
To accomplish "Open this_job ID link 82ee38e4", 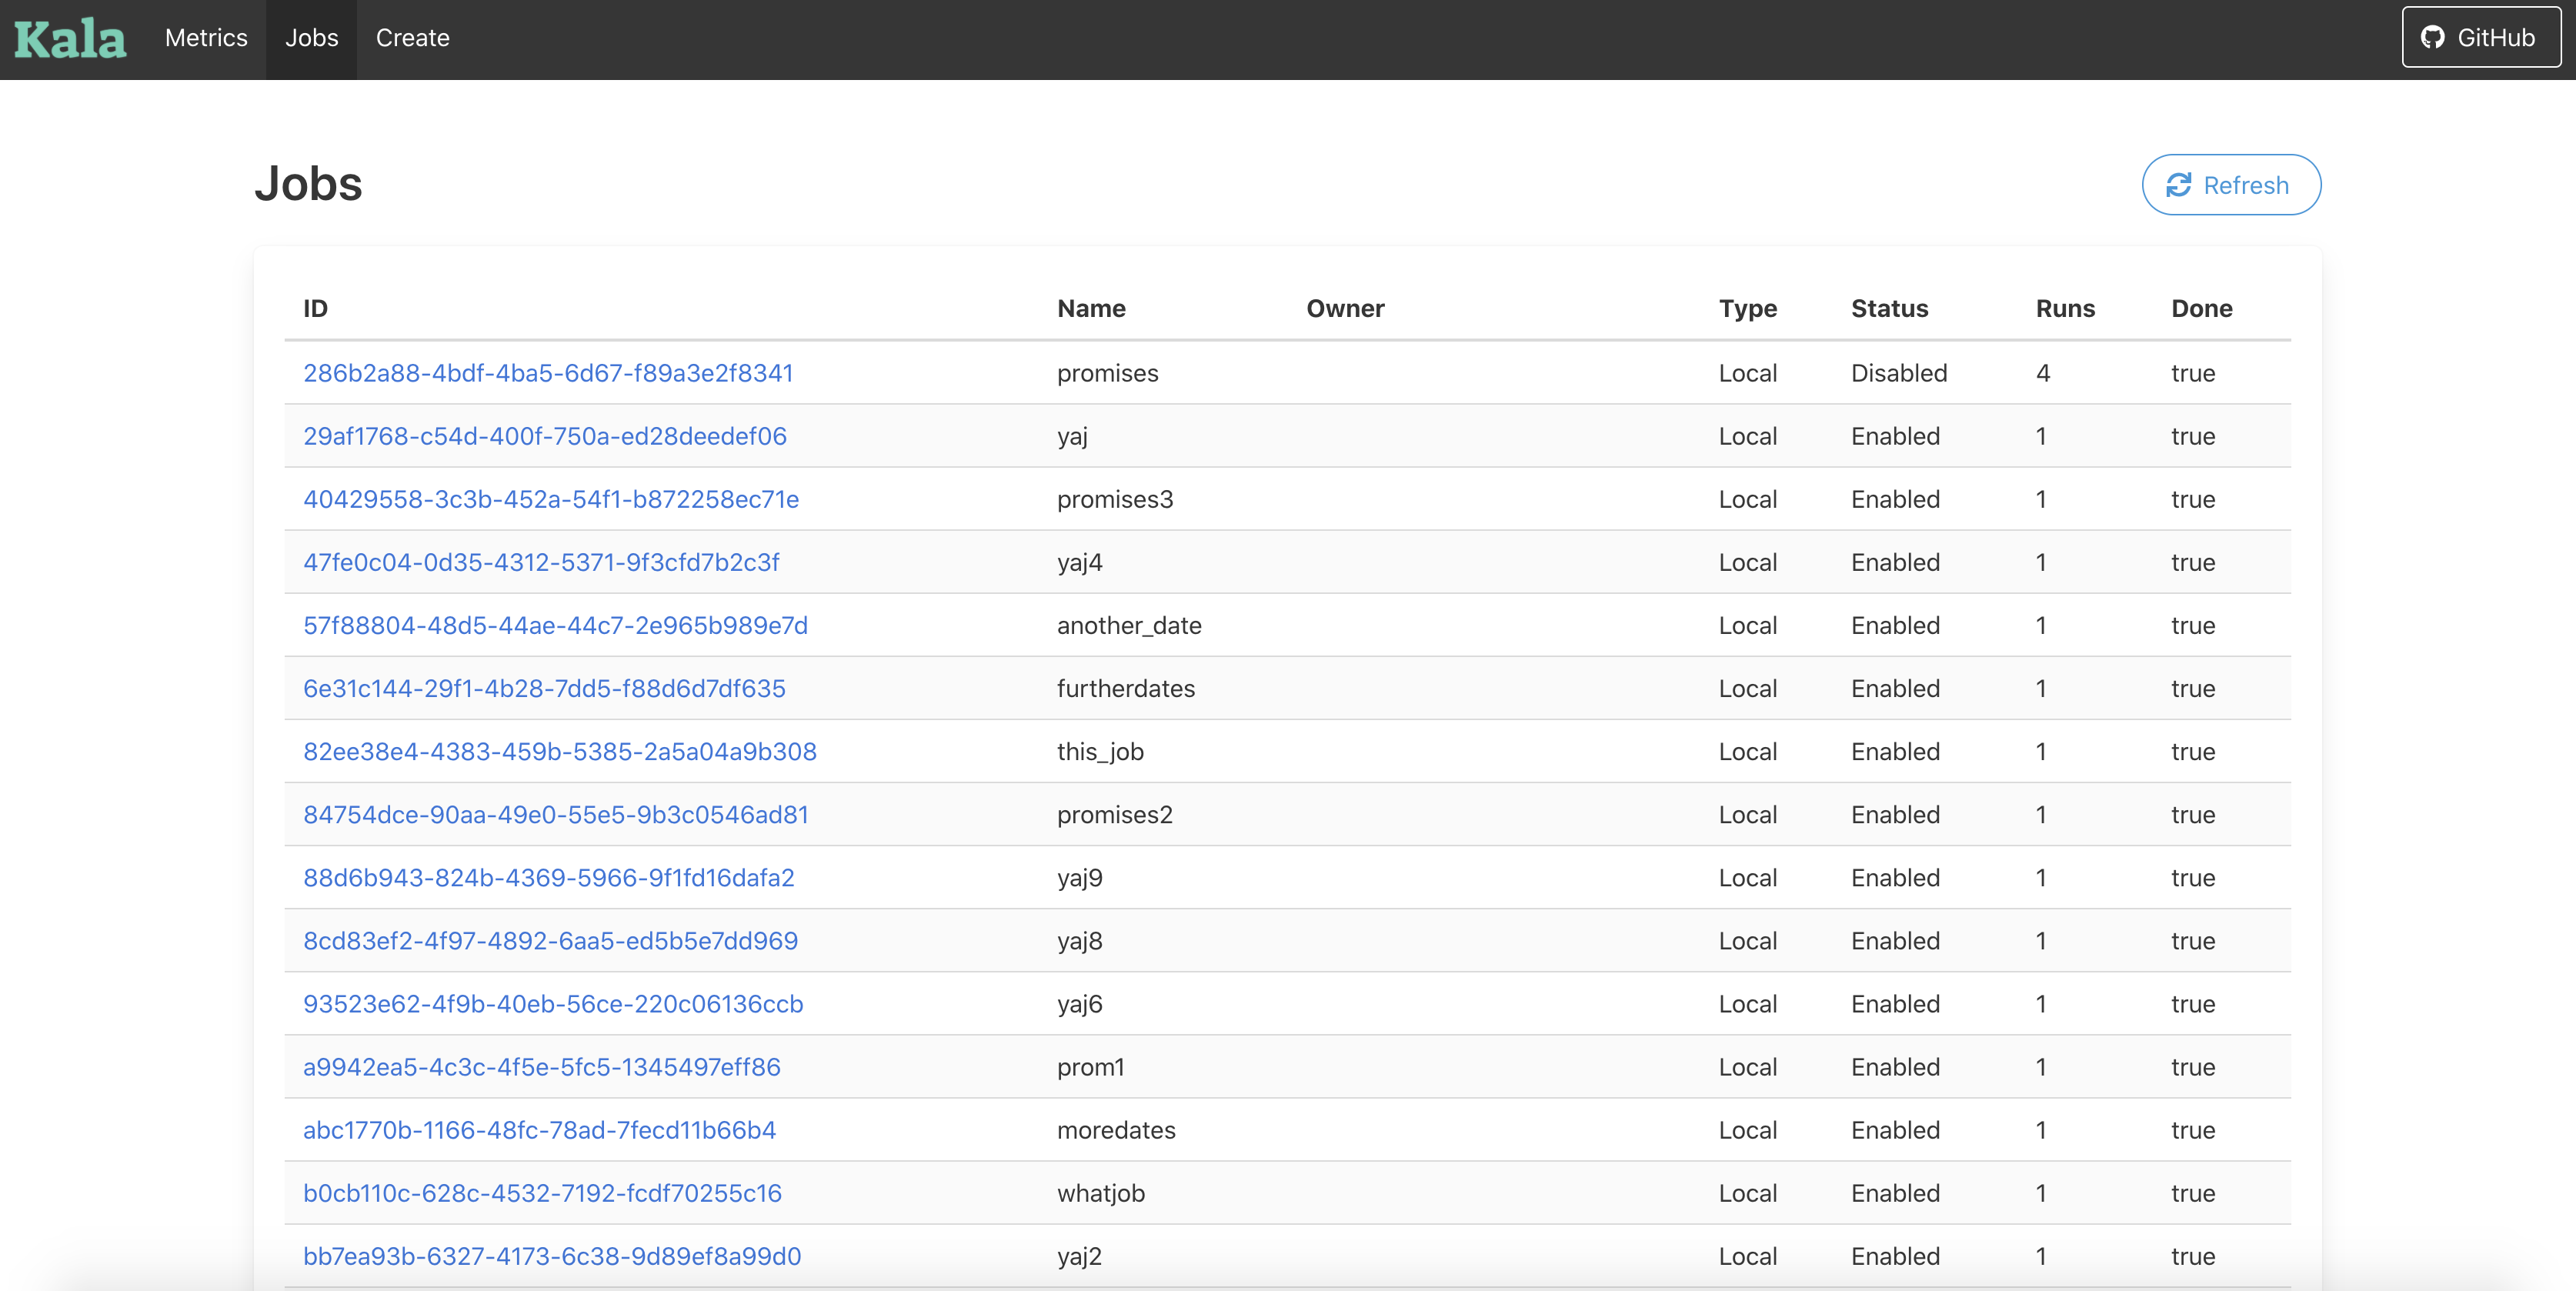I will point(560,751).
